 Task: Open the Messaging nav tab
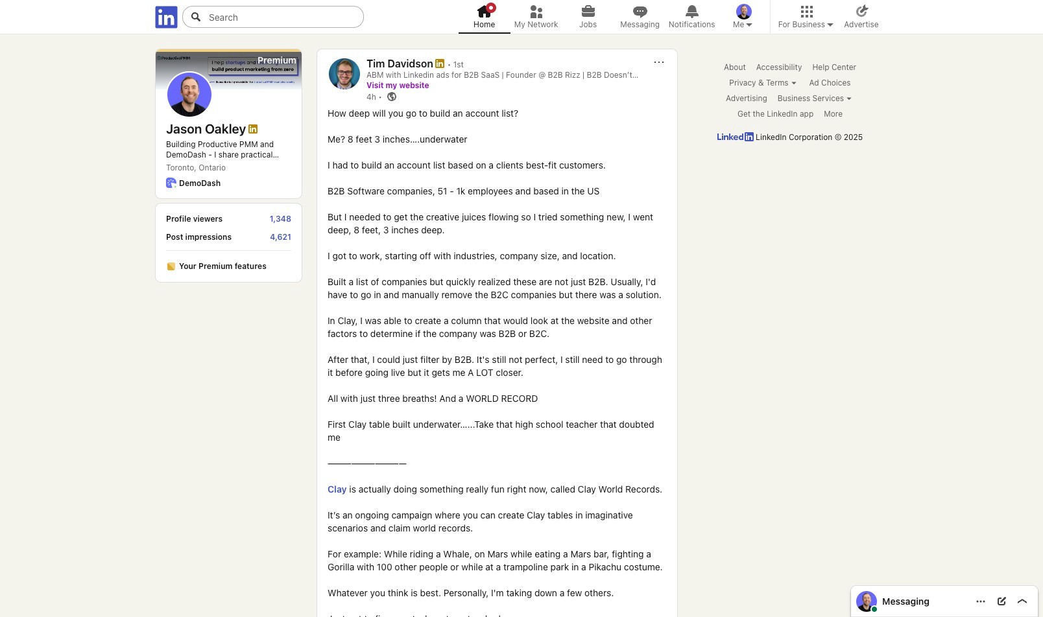[x=640, y=17]
